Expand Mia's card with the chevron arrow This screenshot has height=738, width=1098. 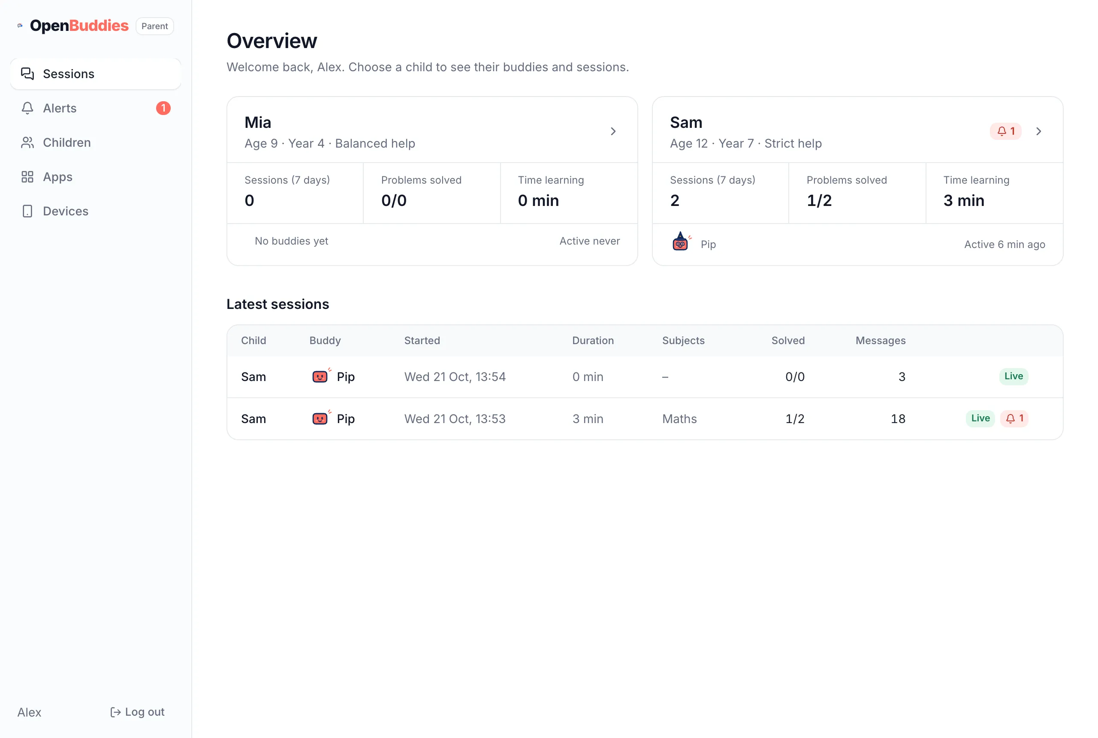click(613, 131)
